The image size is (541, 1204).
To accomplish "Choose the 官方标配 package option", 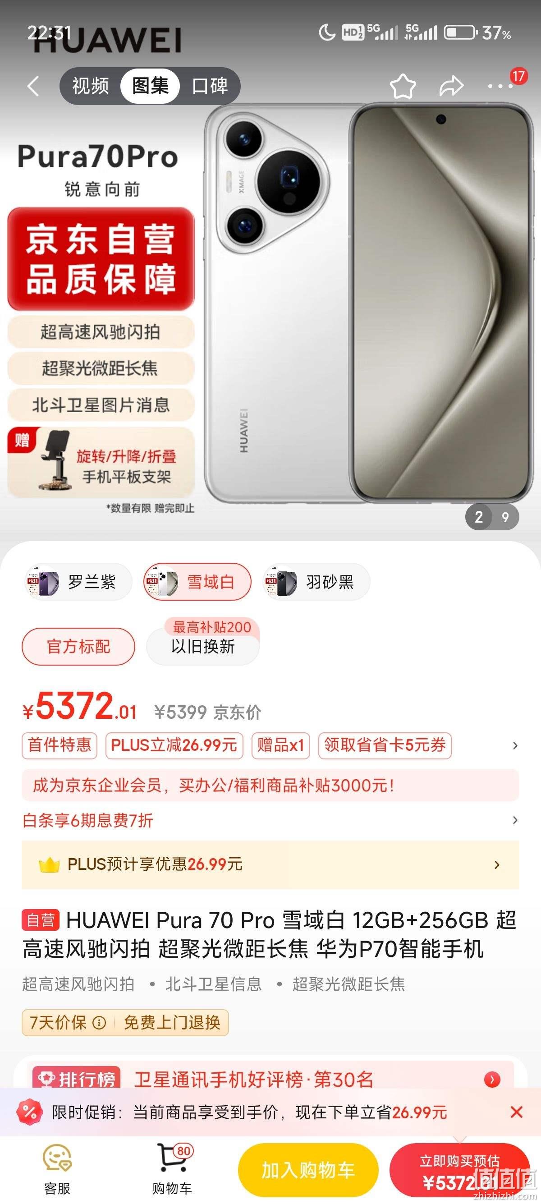I will (78, 646).
